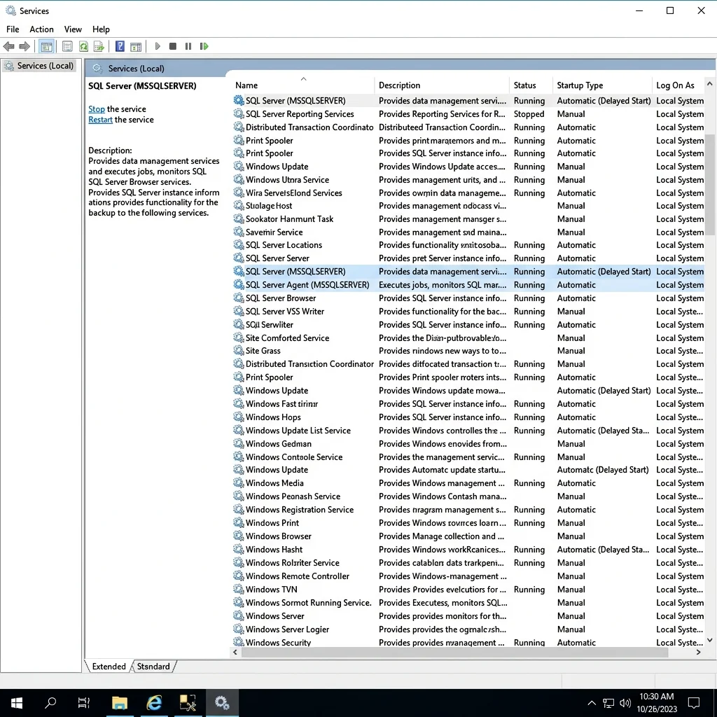717x717 pixels.
Task: Open the Properties toolbar icon
Action: (67, 46)
